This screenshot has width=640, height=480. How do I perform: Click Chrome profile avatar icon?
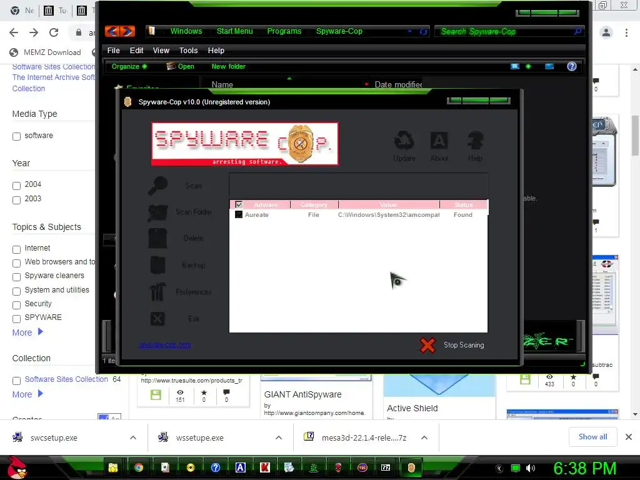(x=606, y=32)
